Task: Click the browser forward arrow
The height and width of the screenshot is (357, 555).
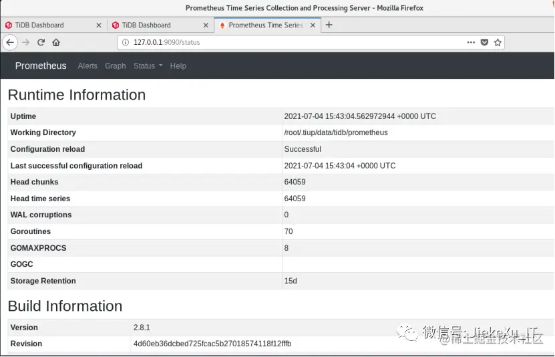Action: (26, 43)
